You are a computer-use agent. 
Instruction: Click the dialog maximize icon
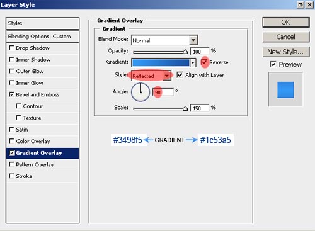click(x=301, y=4)
